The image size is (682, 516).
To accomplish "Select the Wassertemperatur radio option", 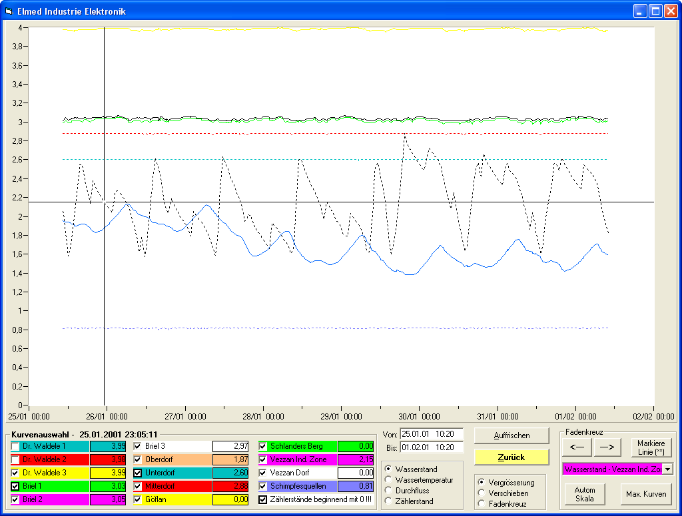I will 388,480.
